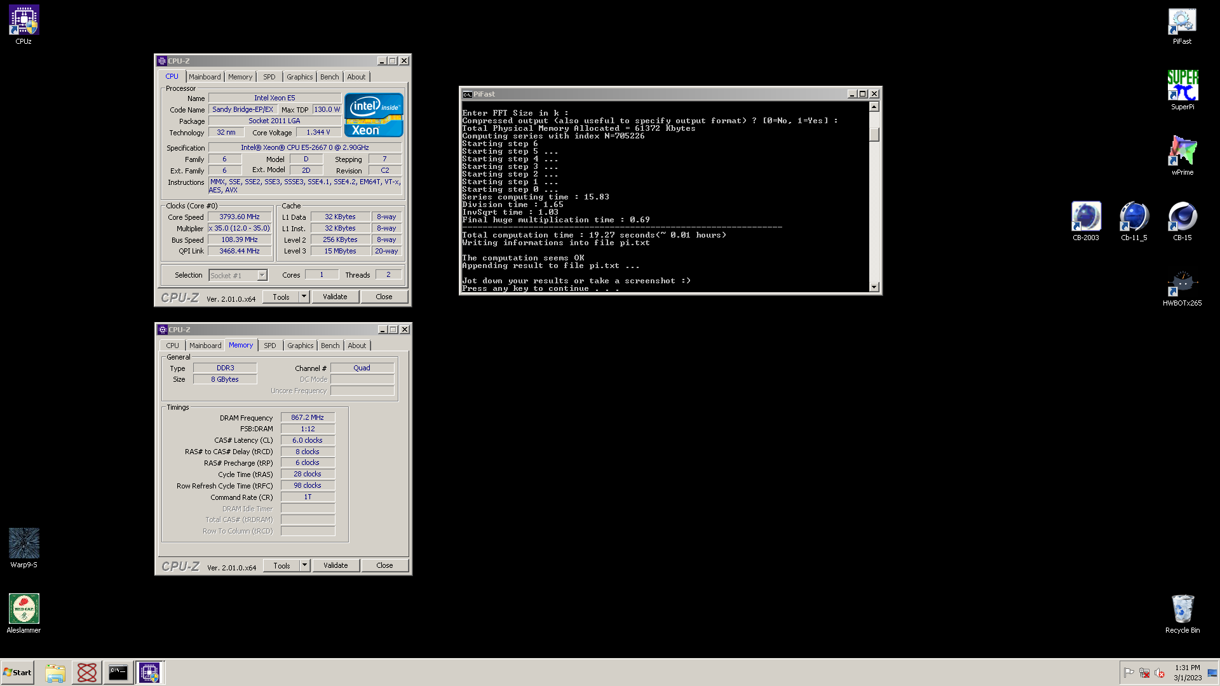Click the CAS# Latency value 6.0 clocks
Image resolution: width=1220 pixels, height=686 pixels.
pos(308,440)
